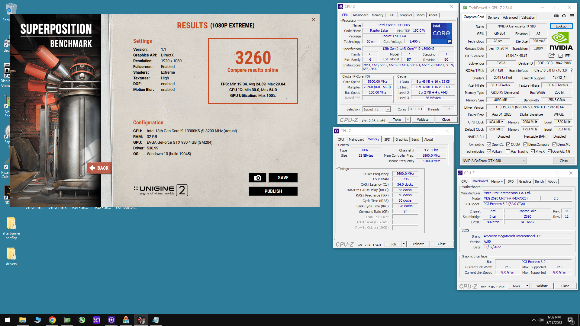
Task: Open the Socket #1 selection dropdown
Action: point(376,110)
